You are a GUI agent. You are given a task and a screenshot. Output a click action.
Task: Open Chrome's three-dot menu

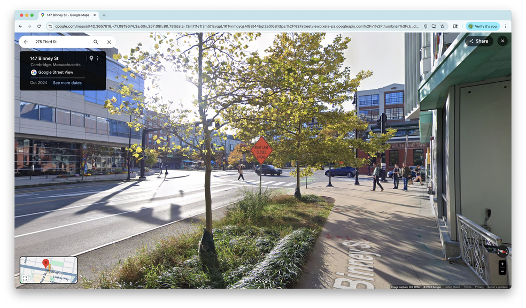(x=506, y=26)
